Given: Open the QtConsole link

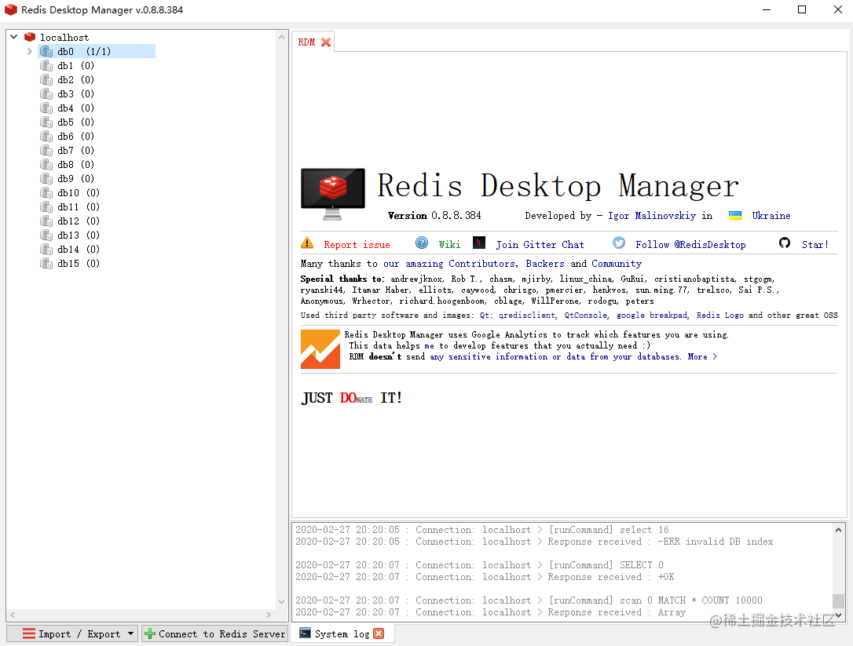Looking at the screenshot, I should click(585, 315).
